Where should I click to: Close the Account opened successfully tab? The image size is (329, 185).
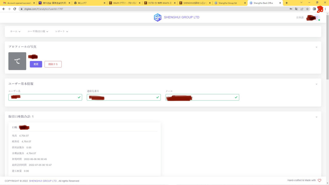click(34, 3)
